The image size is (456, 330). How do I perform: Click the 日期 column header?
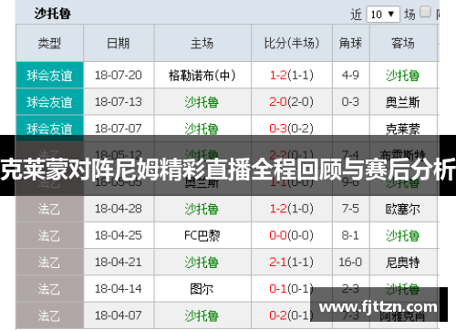[x=119, y=43]
